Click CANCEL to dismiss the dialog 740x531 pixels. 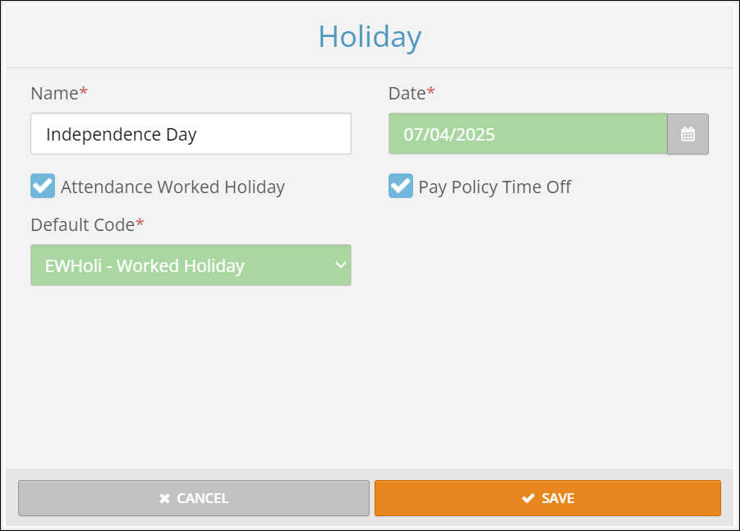click(x=193, y=498)
